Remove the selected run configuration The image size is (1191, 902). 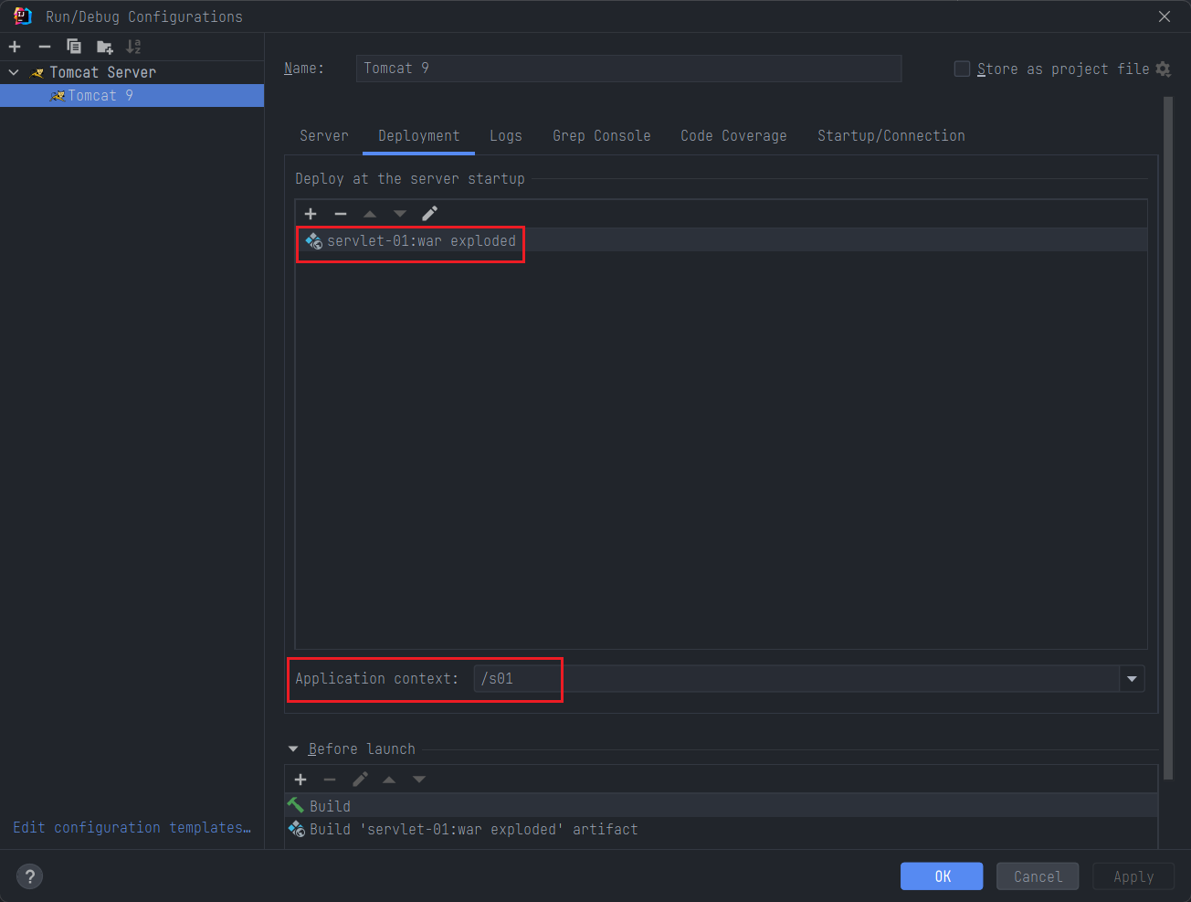(44, 47)
